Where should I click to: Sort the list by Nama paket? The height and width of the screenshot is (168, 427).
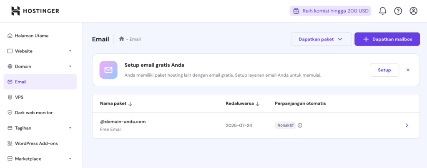(116, 103)
